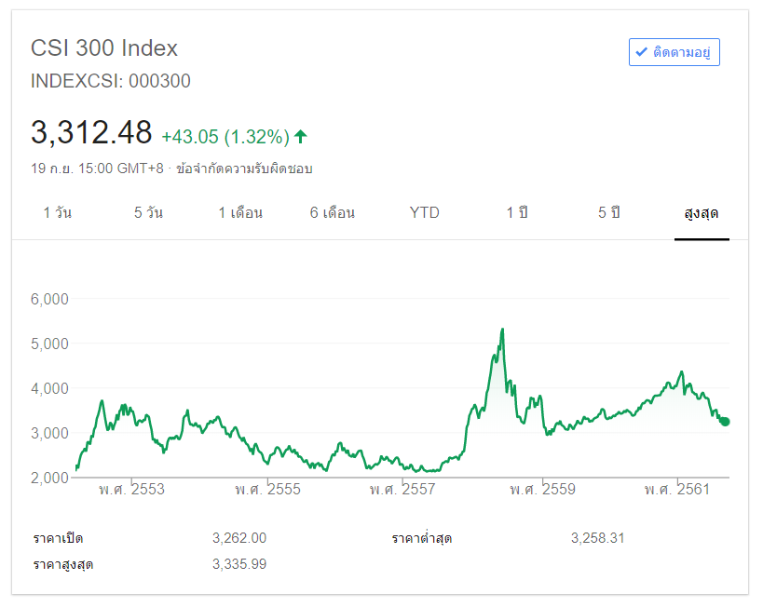Click the green up arrow icon
763x607 pixels.
tap(300, 137)
